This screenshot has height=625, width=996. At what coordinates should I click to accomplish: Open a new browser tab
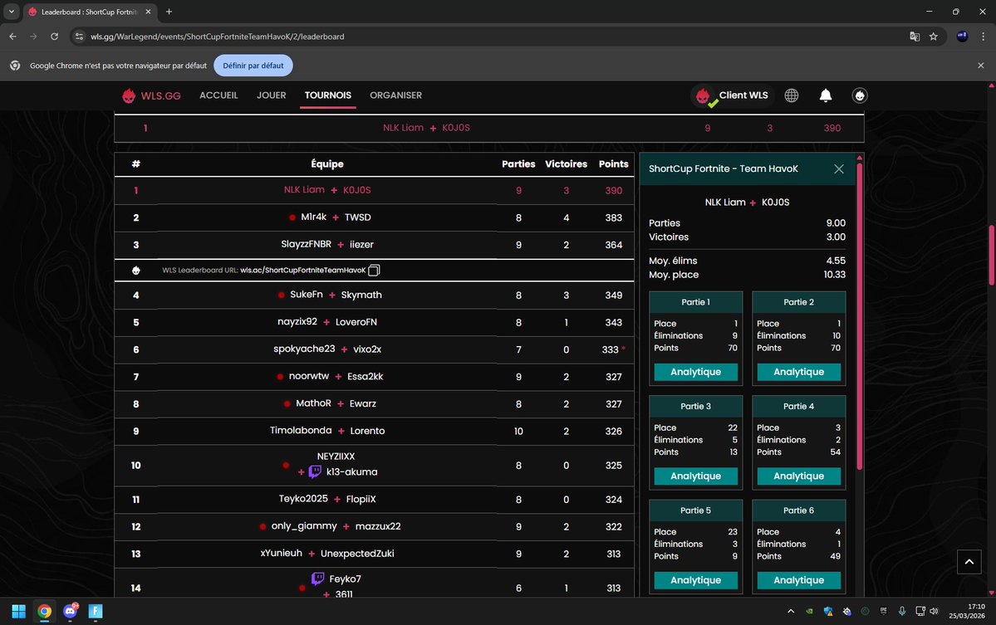point(169,12)
